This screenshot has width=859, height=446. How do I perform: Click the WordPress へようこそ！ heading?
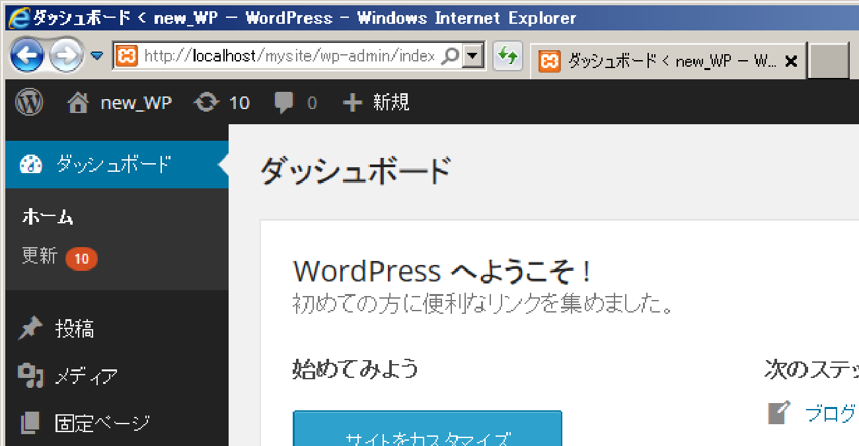click(x=443, y=271)
